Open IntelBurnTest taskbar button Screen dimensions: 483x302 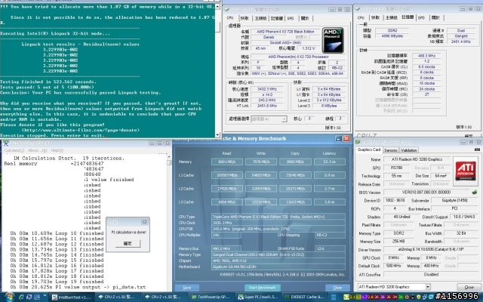point(71,297)
